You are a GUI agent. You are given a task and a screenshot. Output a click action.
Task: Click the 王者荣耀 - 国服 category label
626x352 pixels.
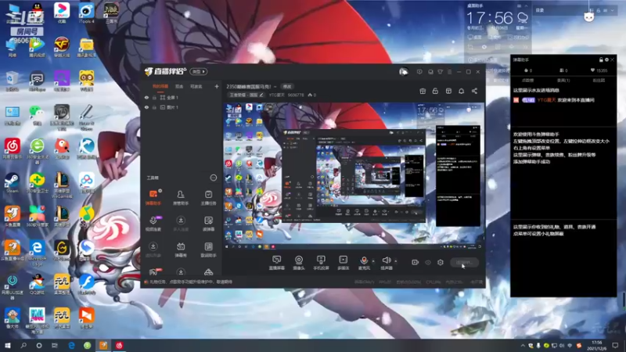click(243, 95)
